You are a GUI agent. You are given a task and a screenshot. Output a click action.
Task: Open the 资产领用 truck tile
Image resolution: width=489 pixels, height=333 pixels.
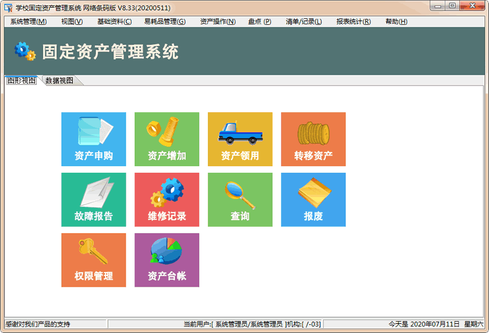[x=240, y=139]
